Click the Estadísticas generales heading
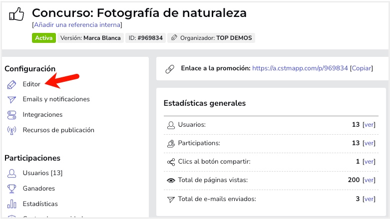This screenshot has height=219, width=390. coord(205,103)
